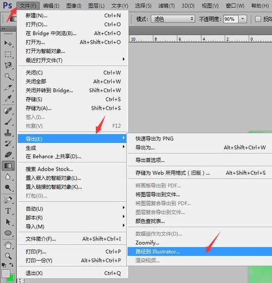Select the Crop tool
Screen dimensions: 272x283
(8, 88)
